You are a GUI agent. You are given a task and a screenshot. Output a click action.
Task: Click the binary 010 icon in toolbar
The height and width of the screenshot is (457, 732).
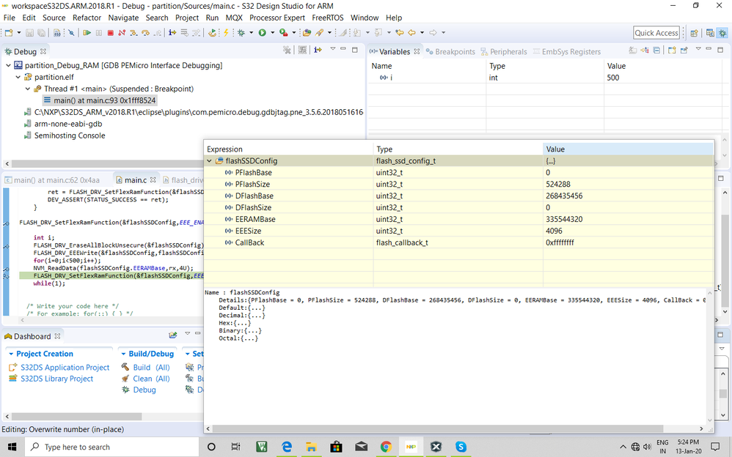point(57,33)
